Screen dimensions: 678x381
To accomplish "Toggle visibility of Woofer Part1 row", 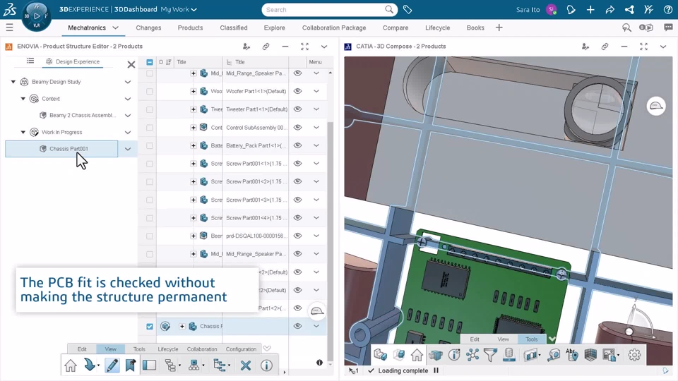I will pos(297,91).
